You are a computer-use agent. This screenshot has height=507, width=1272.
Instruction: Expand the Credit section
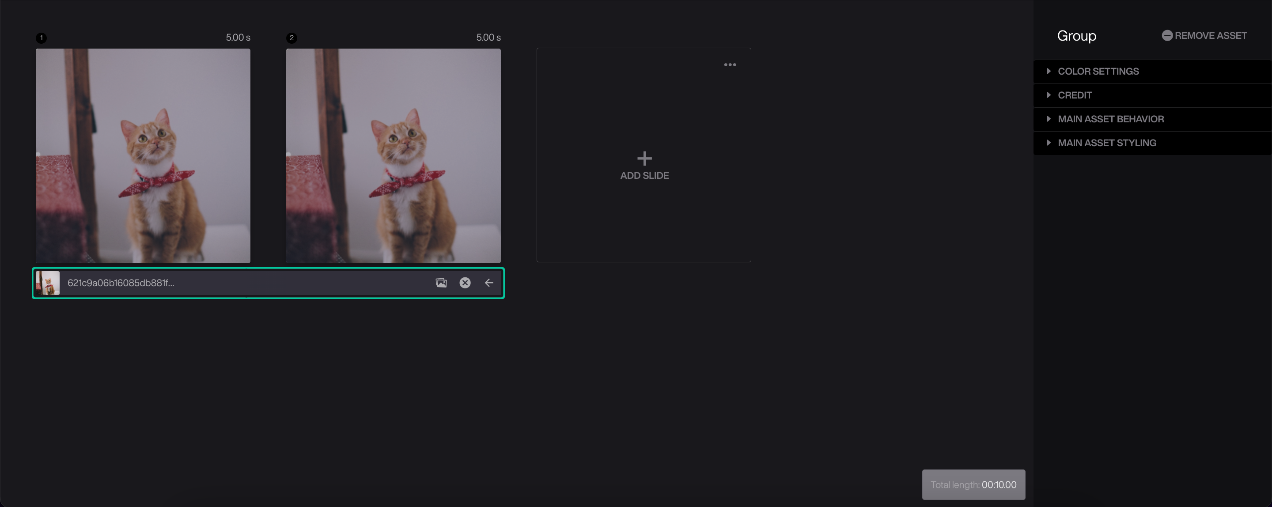(1075, 95)
